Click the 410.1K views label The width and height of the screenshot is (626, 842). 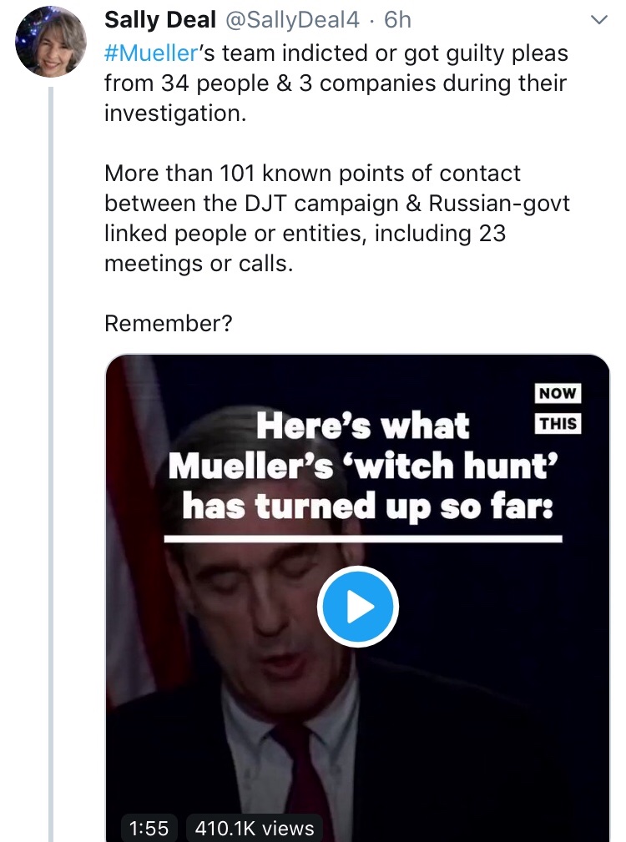pos(254,828)
